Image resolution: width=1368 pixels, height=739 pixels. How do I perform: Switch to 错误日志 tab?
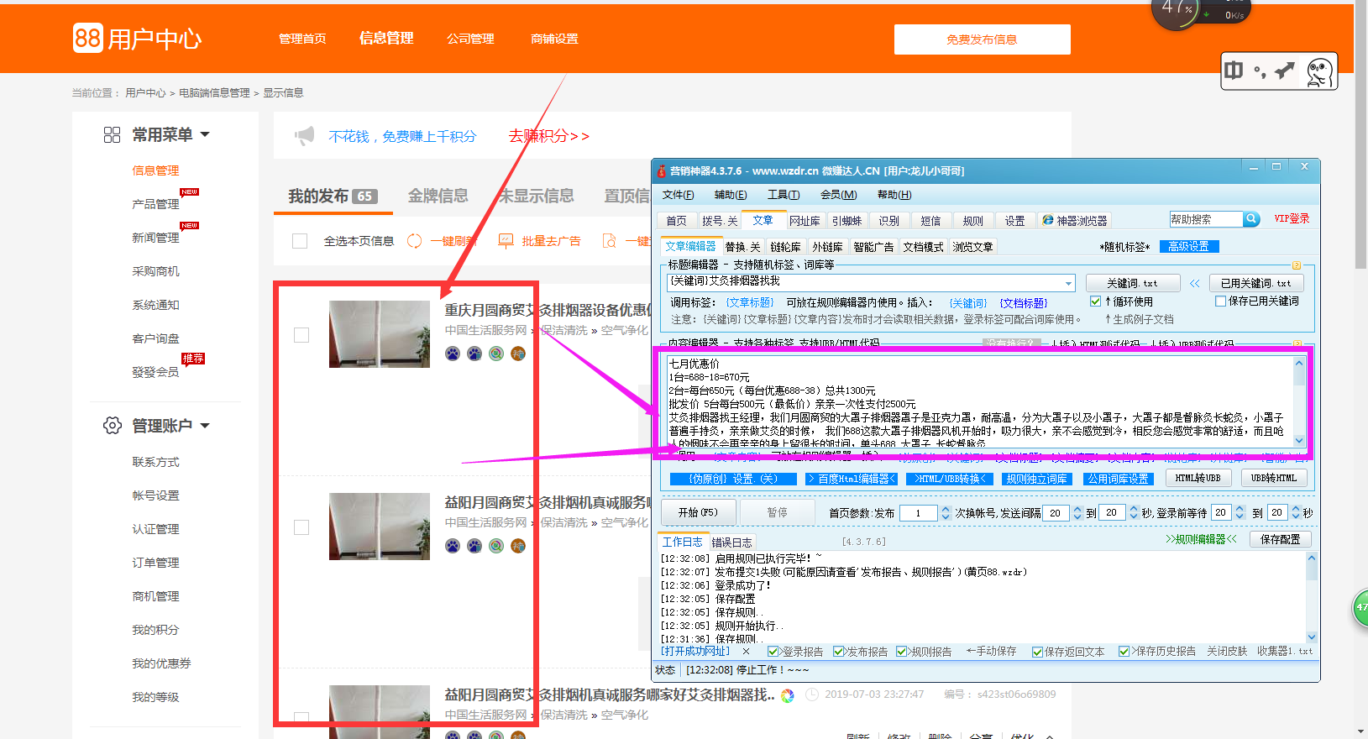(732, 542)
